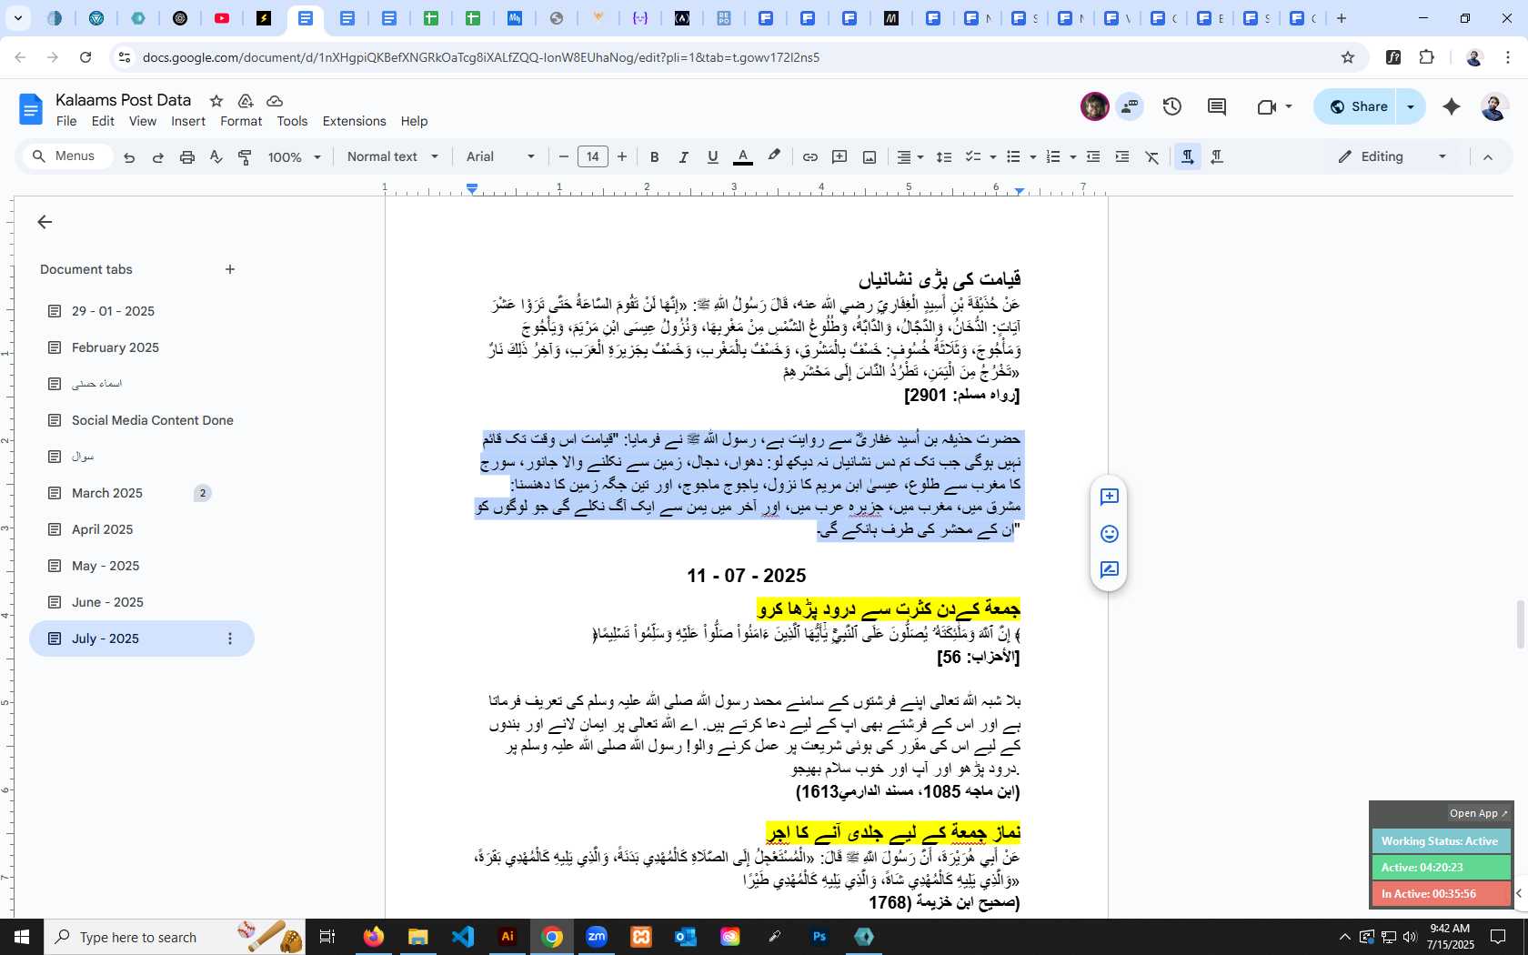Hide the menus with collapse chevron
The height and width of the screenshot is (955, 1528).
1488,157
